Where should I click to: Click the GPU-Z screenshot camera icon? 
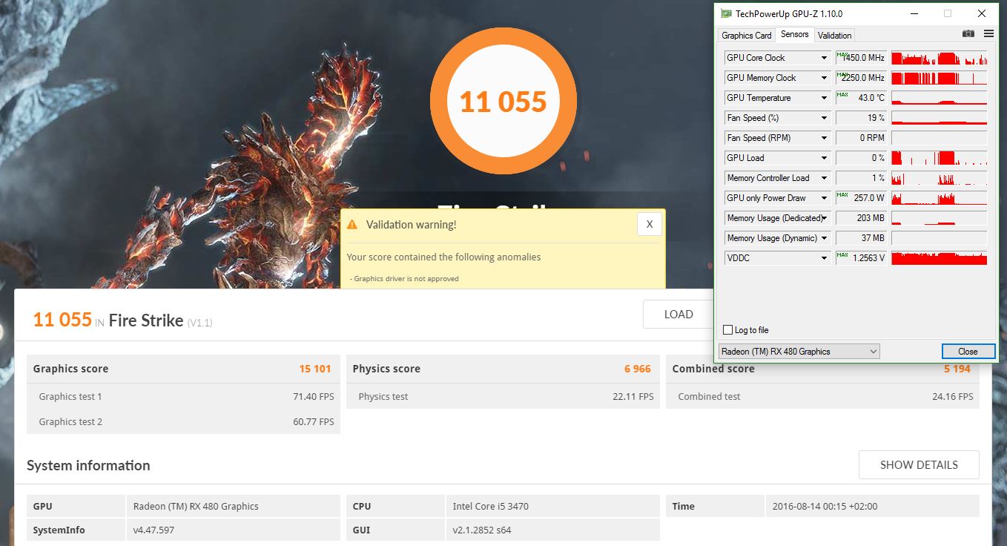coord(968,34)
